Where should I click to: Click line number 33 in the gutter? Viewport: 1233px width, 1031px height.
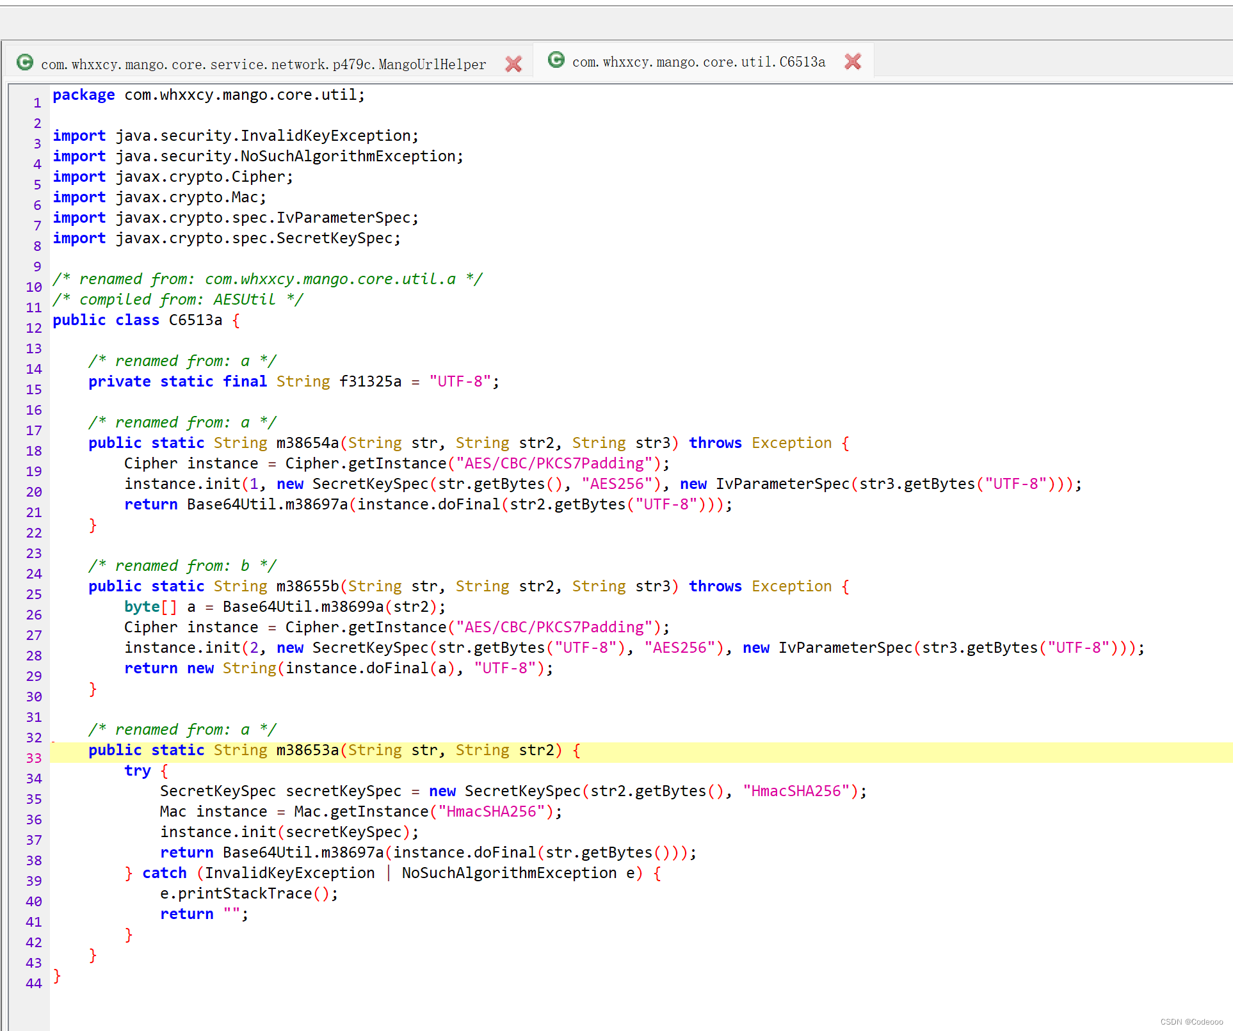click(34, 758)
